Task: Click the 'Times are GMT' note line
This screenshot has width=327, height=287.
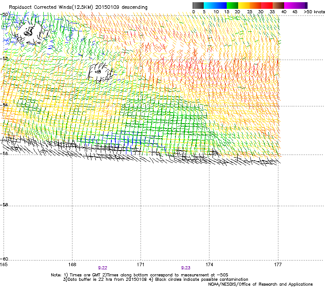Action: pos(139,275)
